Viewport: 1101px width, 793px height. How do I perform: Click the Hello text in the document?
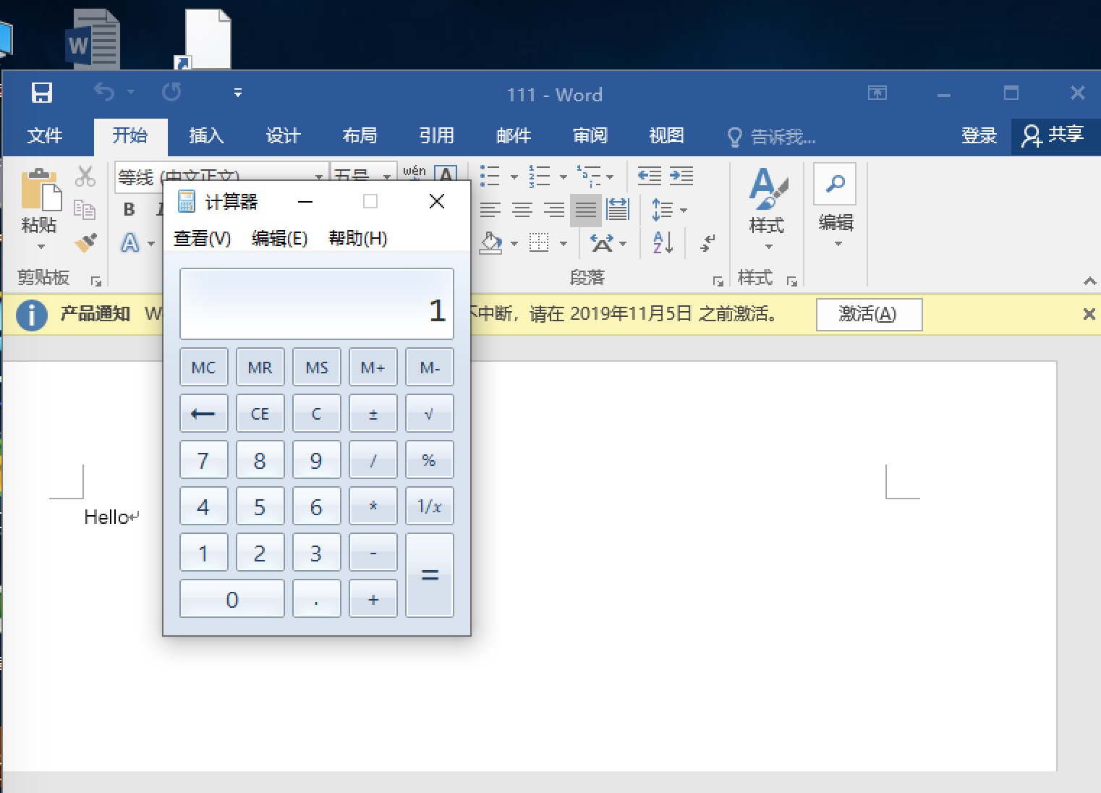tap(106, 517)
